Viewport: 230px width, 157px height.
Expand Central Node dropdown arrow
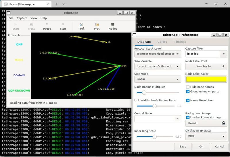pos(177,119)
